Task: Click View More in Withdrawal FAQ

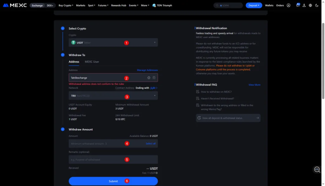Action: (x=254, y=85)
